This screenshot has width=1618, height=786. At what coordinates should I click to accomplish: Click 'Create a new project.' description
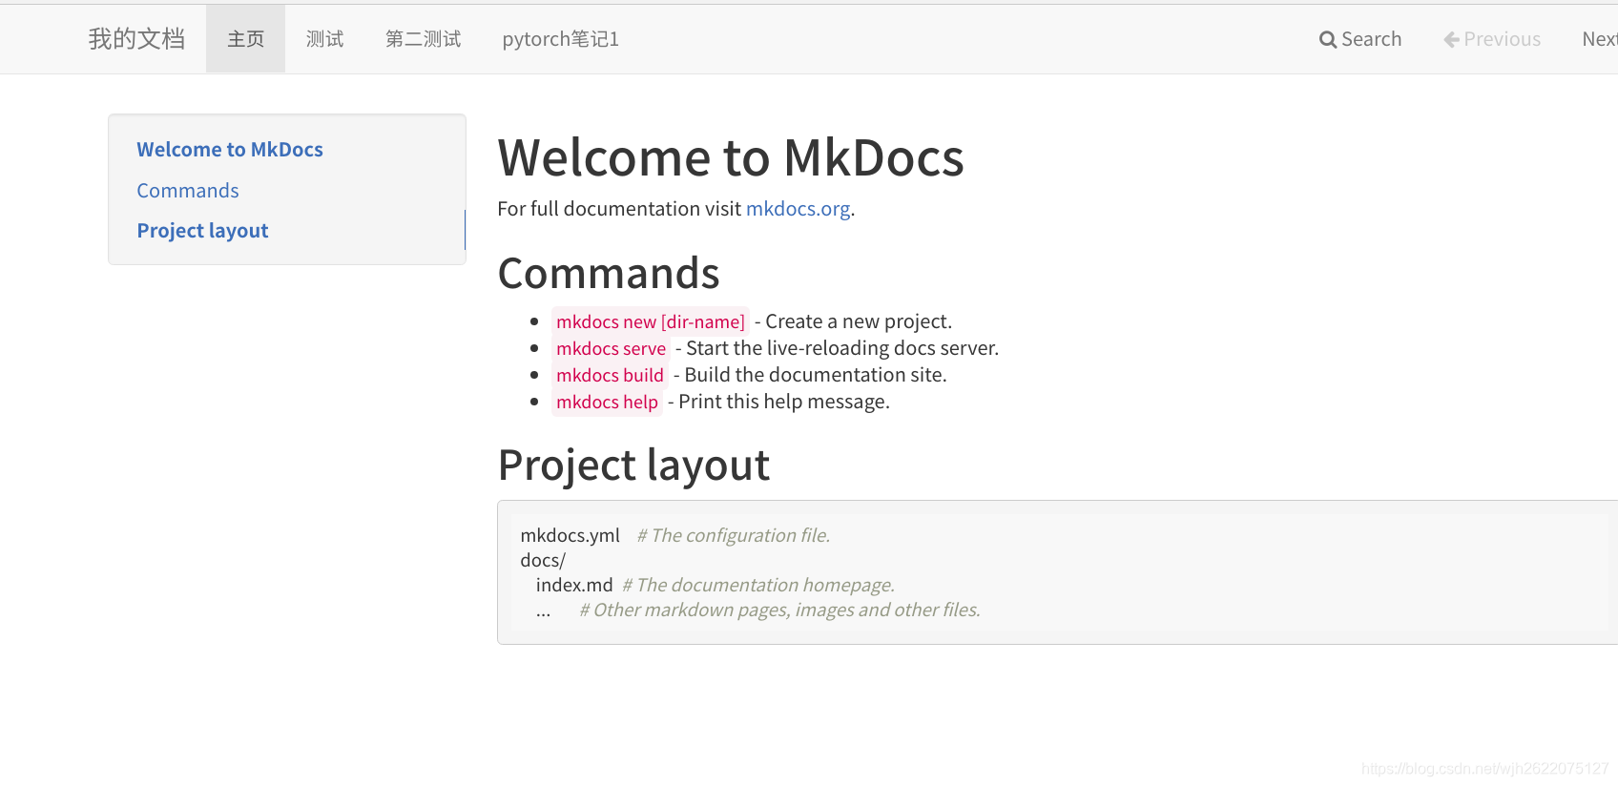point(859,321)
